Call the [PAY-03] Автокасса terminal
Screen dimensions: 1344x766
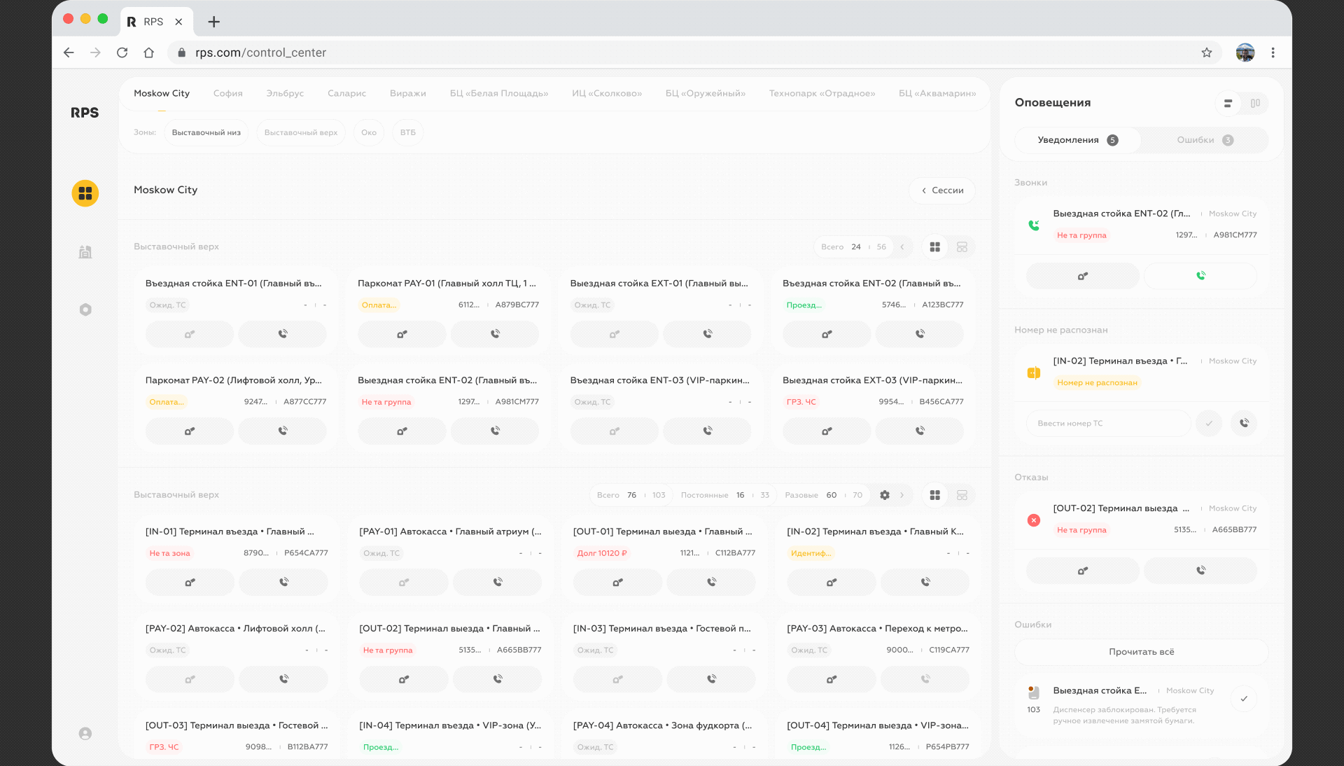point(925,678)
